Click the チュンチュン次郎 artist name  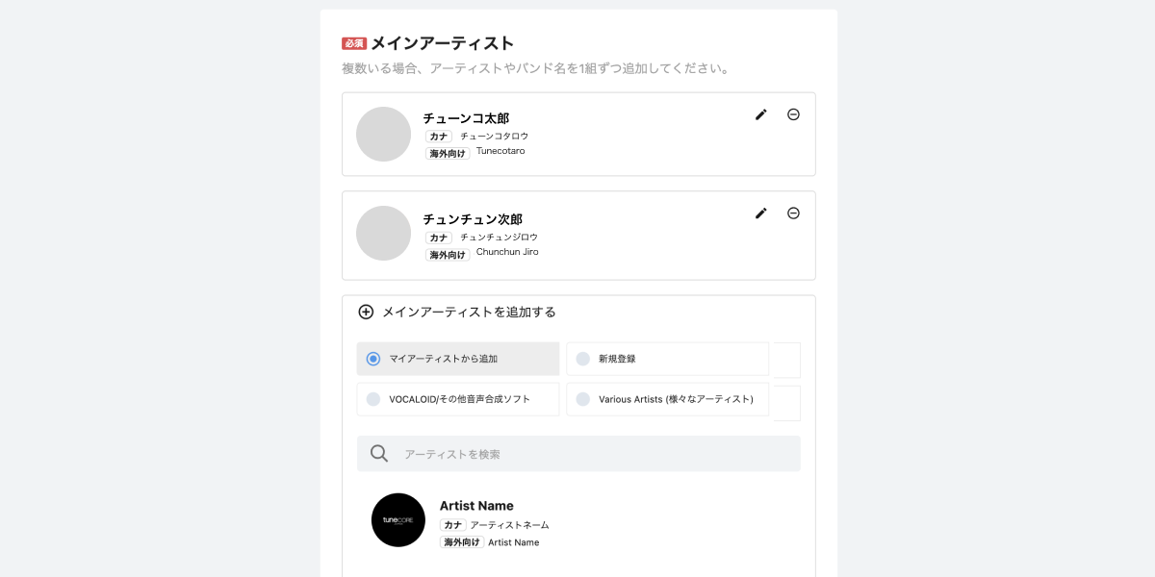[x=473, y=219]
